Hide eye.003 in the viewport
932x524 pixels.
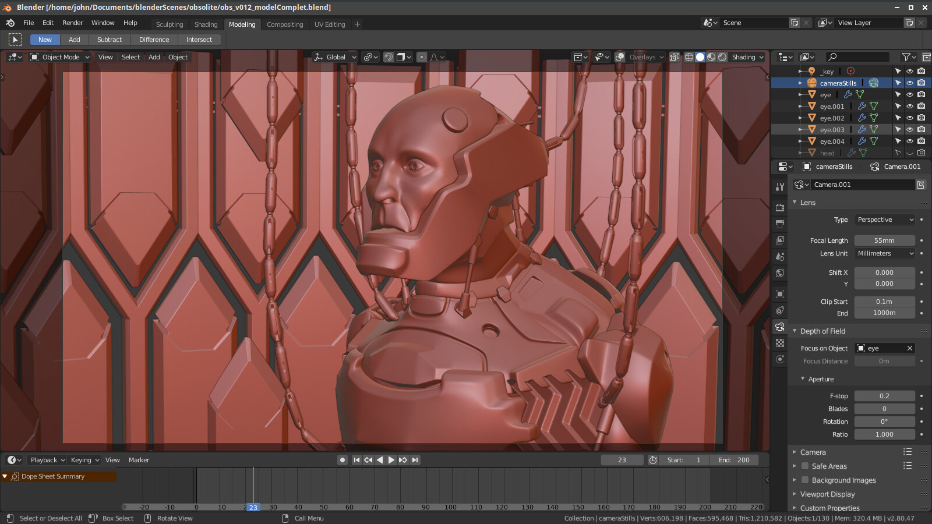(910, 129)
